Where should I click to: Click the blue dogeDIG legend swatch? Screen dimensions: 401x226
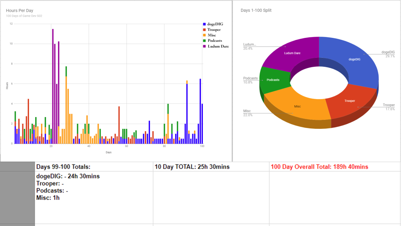click(x=204, y=24)
